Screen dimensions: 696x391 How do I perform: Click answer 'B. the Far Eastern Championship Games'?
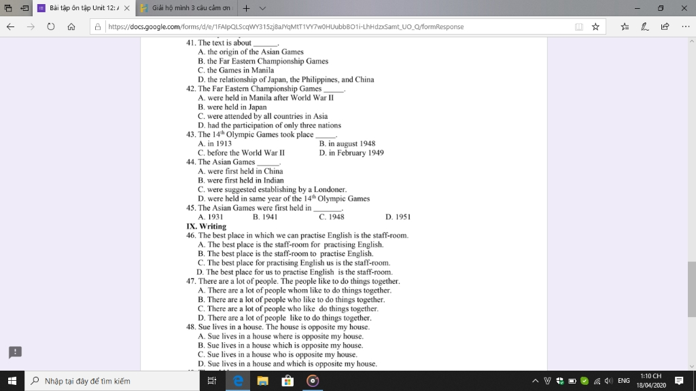(263, 61)
